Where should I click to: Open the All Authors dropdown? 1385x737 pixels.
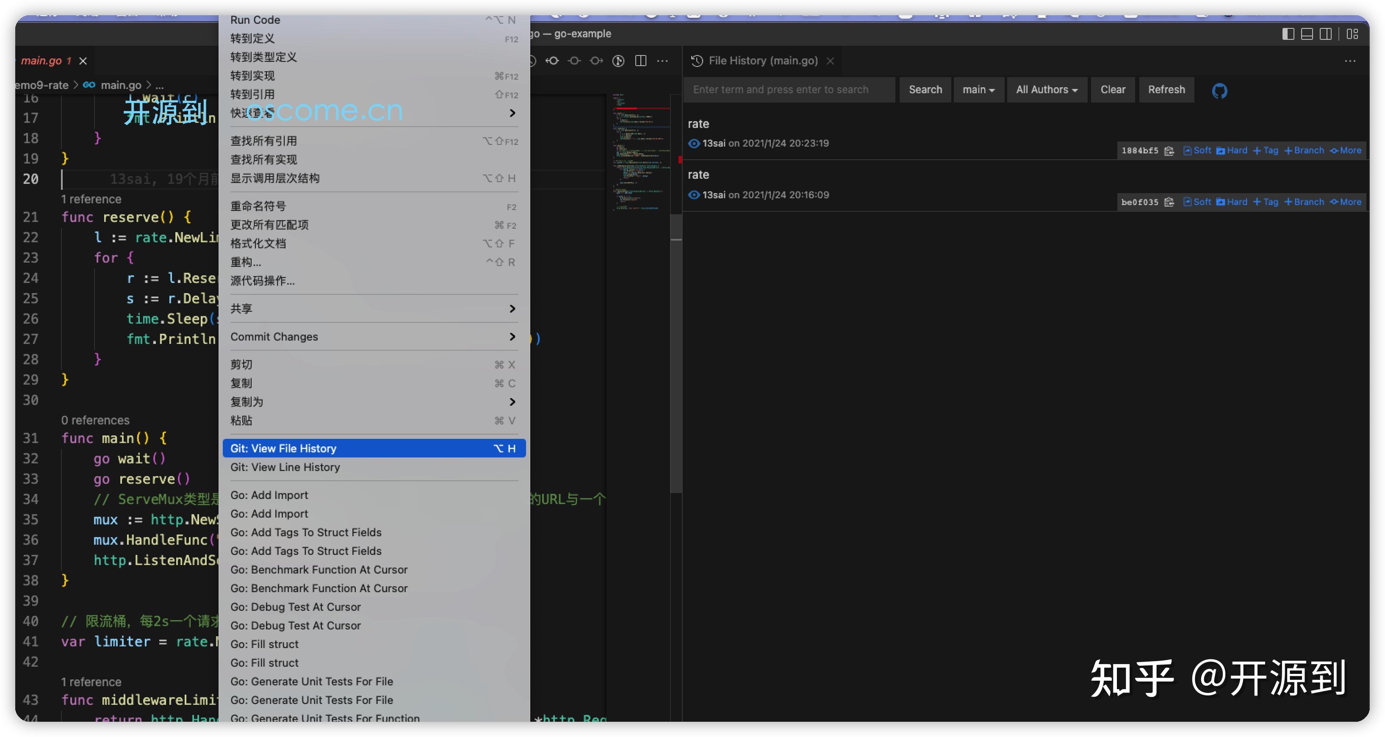(1046, 89)
